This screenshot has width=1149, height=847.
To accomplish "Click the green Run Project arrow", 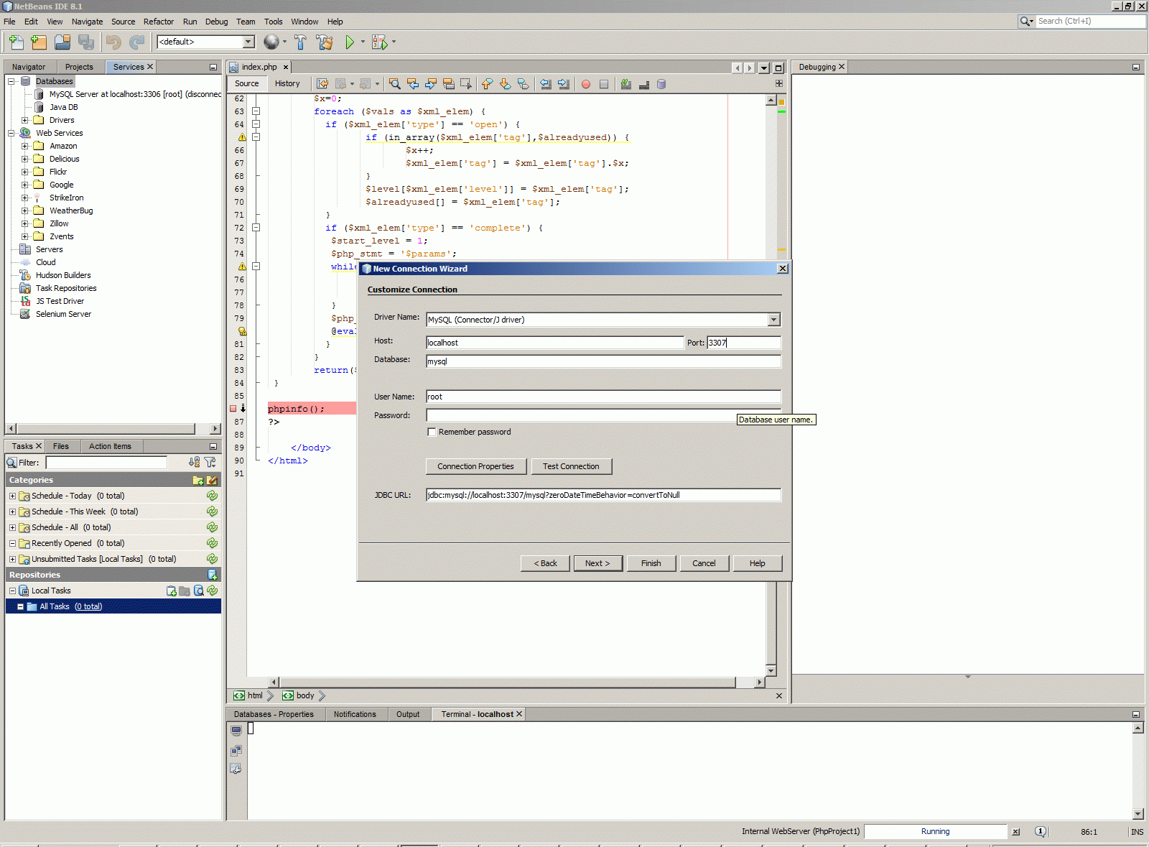I will tap(350, 42).
